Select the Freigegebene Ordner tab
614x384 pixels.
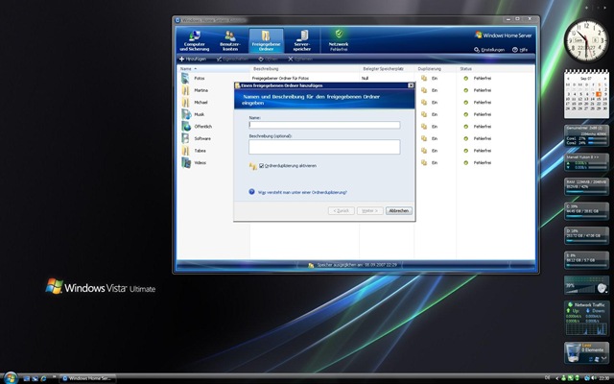click(266, 40)
